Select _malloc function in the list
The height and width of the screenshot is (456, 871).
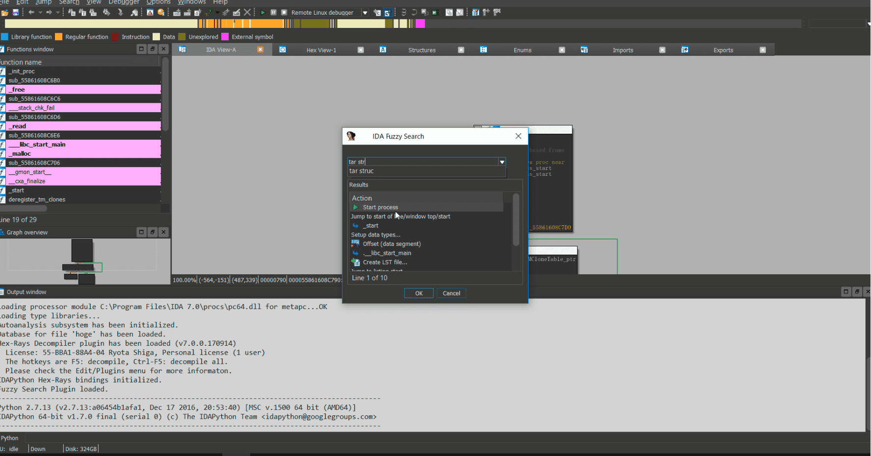[80, 153]
